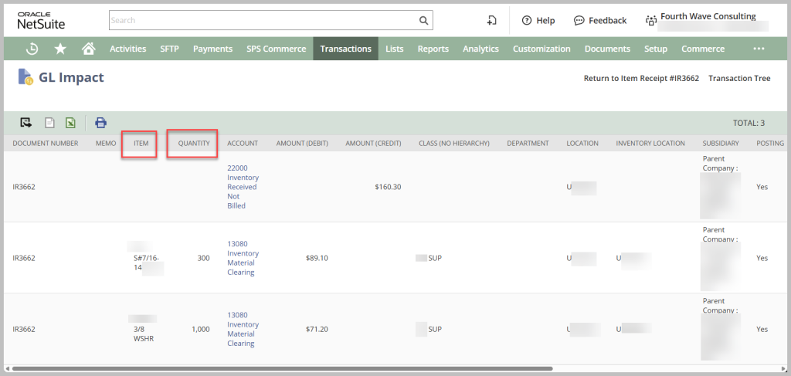The image size is (791, 376).
Task: Click Fourth Wave Consulting account name
Action: 708,16
